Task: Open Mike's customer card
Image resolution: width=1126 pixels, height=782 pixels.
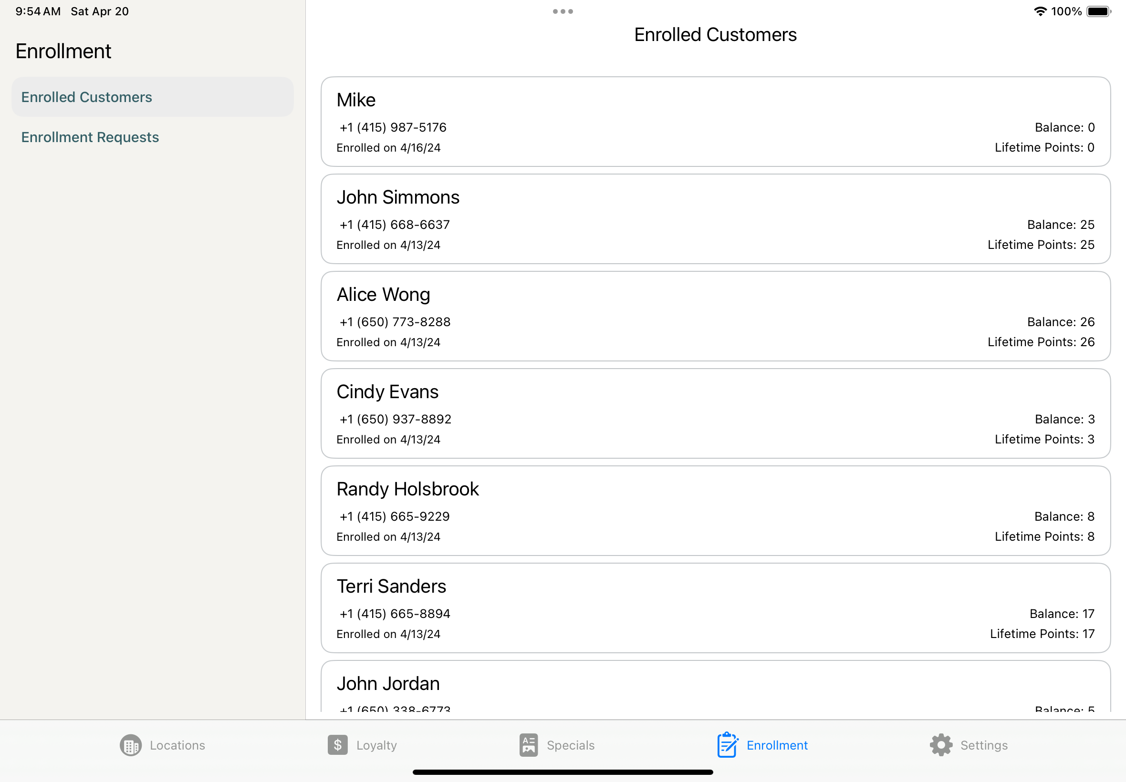Action: pos(715,122)
